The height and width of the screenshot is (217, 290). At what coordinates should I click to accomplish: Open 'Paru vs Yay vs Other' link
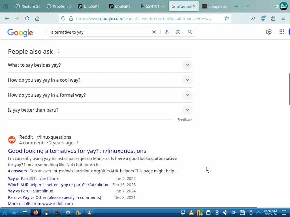[55, 198]
